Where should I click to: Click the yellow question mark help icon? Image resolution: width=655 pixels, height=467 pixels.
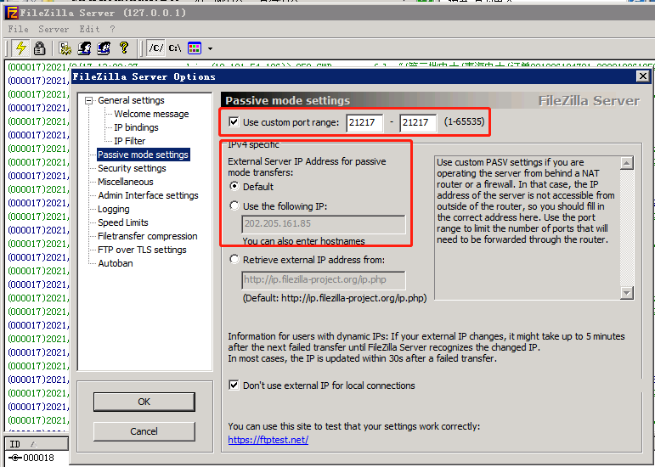point(124,48)
